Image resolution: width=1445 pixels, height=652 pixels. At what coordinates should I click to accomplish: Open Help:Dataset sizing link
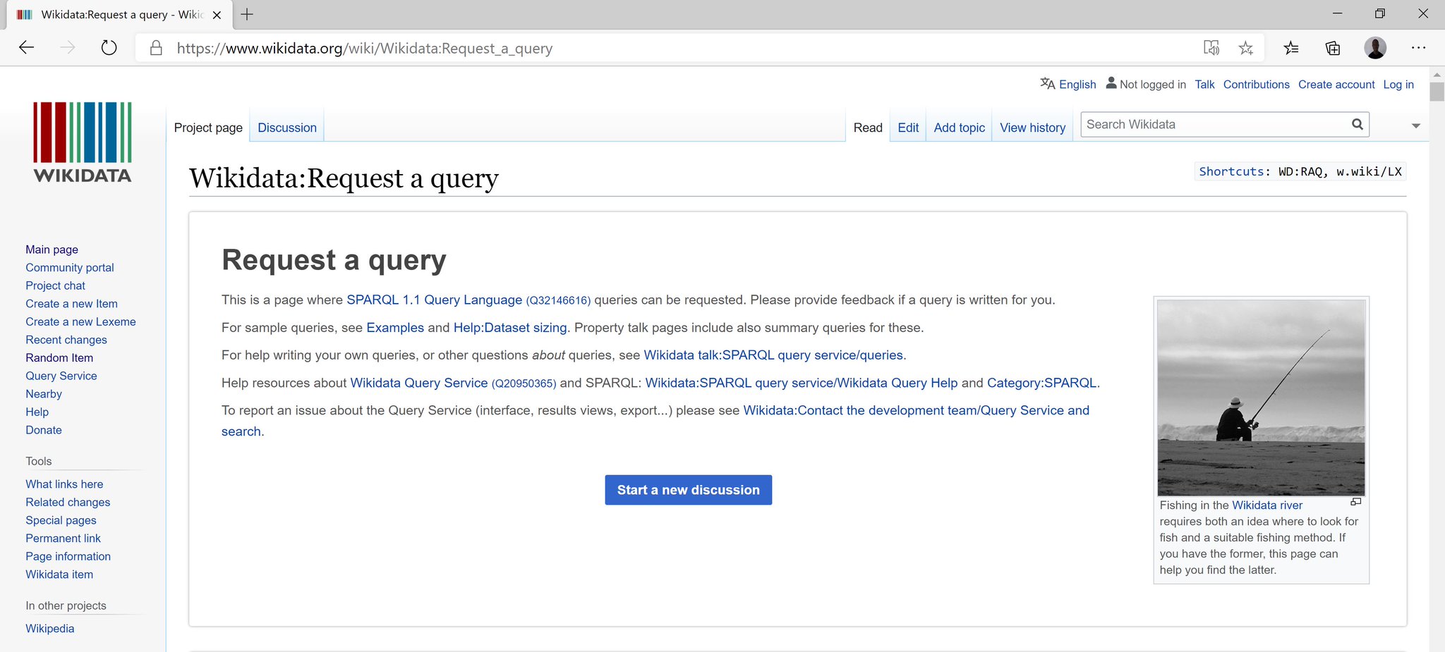510,328
